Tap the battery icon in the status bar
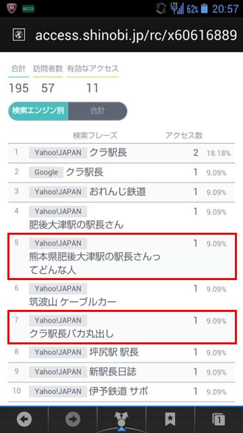This screenshot has width=243, height=433. [204, 9]
